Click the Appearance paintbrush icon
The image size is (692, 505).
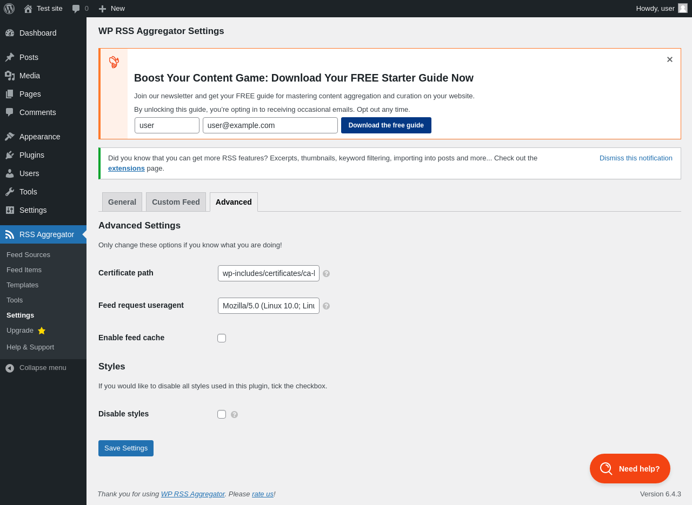tap(10, 137)
